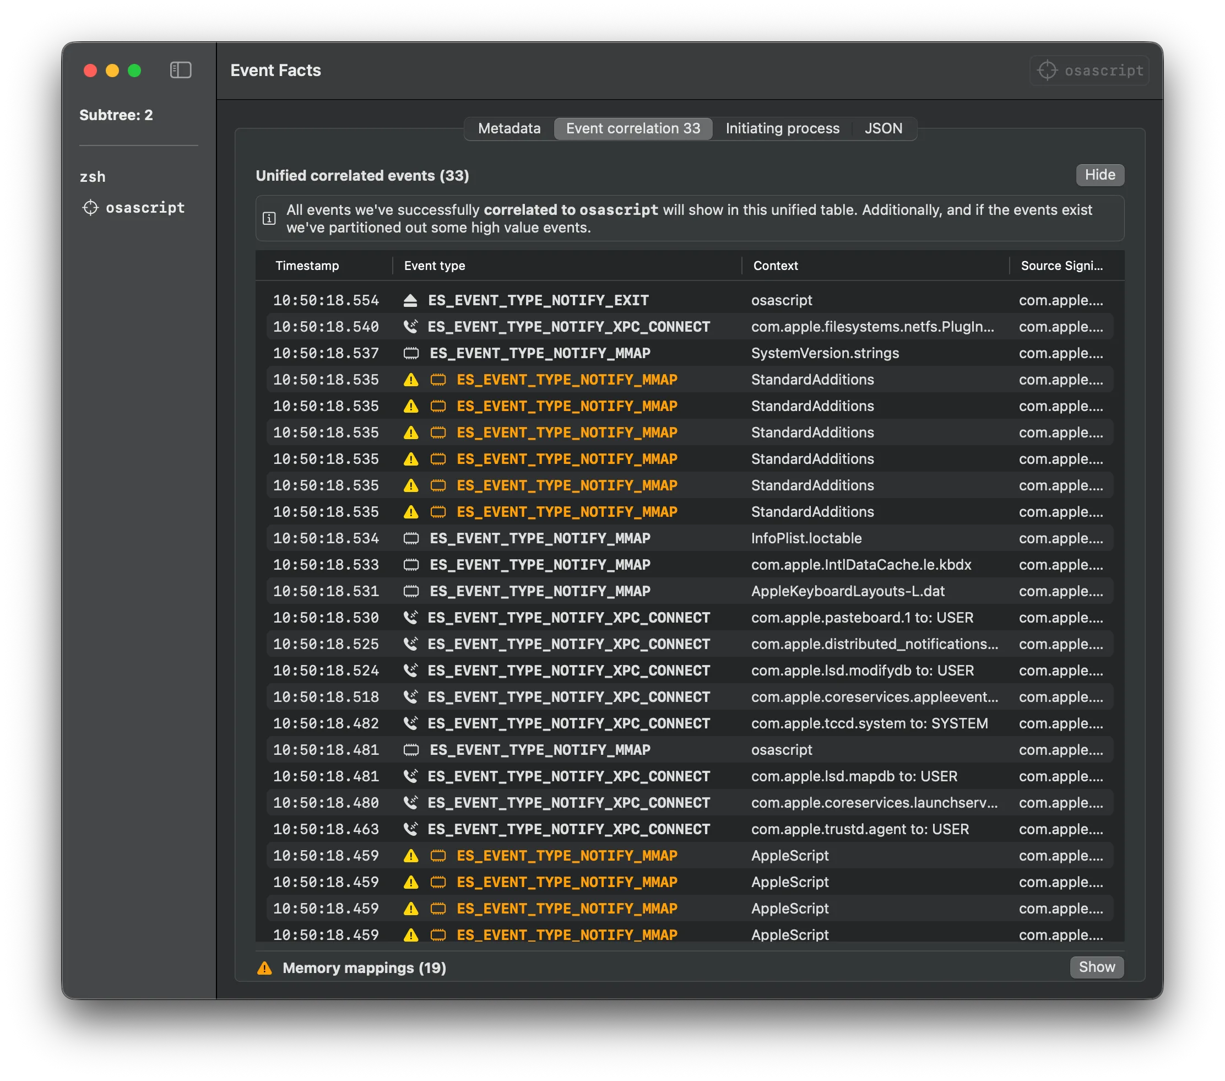Image resolution: width=1225 pixels, height=1081 pixels.
Task: Select the InfoPlist.loctable MMAP event row
Action: [689, 538]
